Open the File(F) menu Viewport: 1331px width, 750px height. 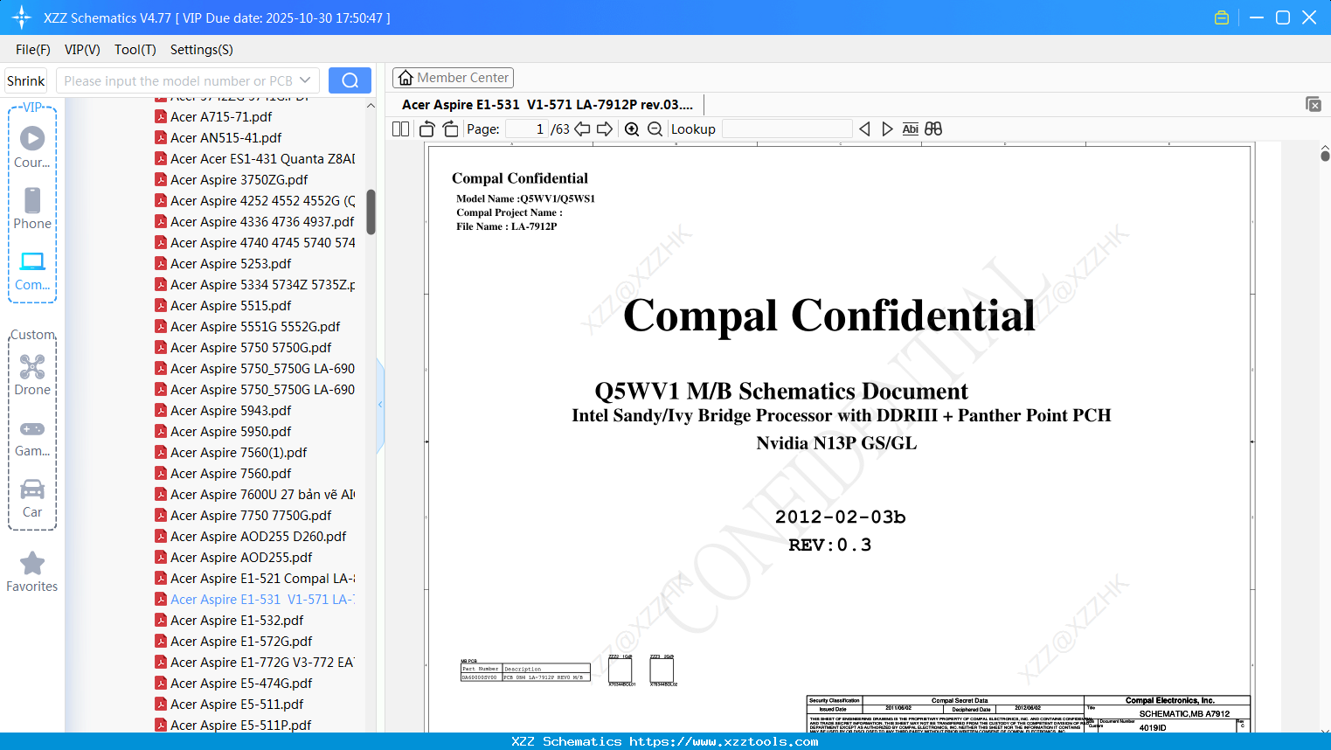click(x=33, y=50)
